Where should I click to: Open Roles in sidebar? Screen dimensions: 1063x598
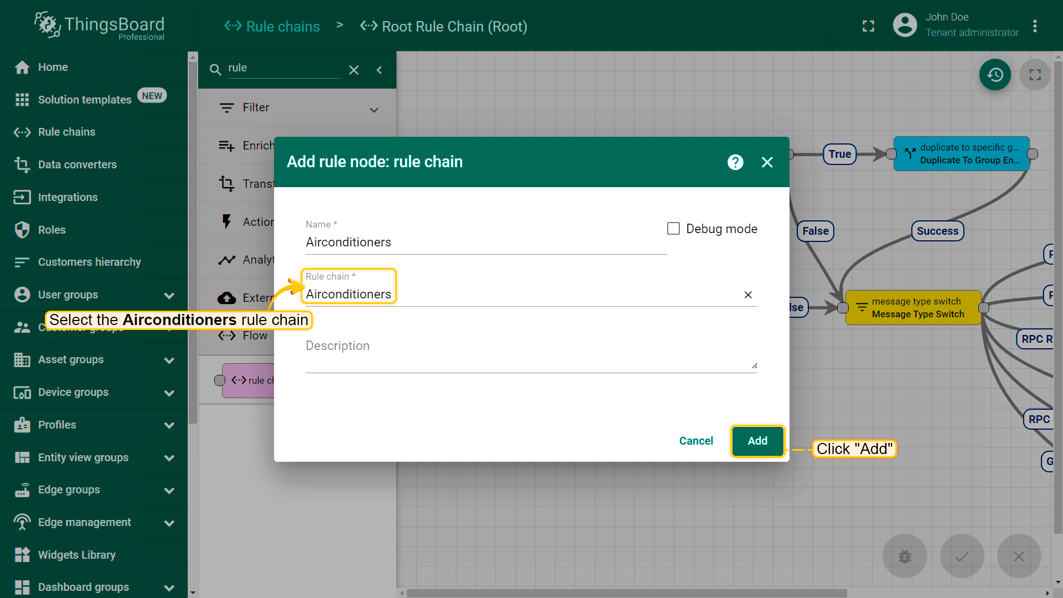pyautogui.click(x=94, y=230)
